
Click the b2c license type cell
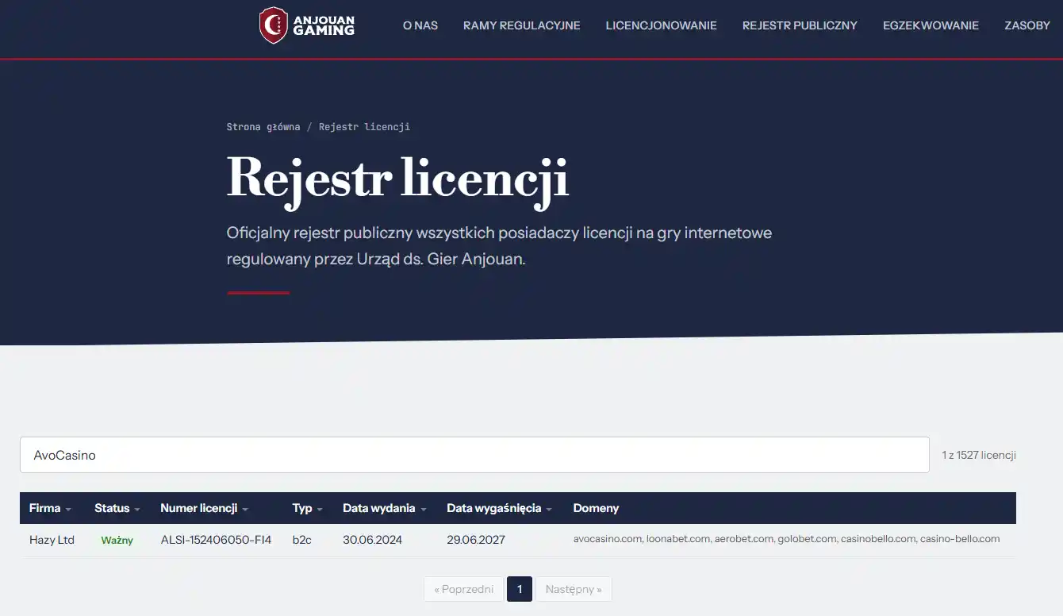[301, 540]
